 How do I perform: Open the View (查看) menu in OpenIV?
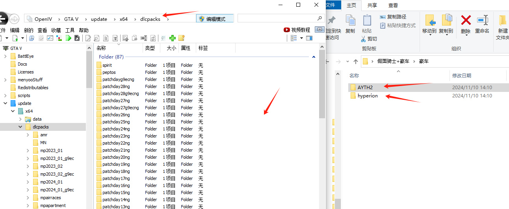click(42, 30)
